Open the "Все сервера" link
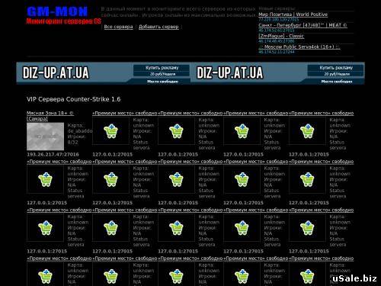The image size is (381, 286). (x=118, y=27)
